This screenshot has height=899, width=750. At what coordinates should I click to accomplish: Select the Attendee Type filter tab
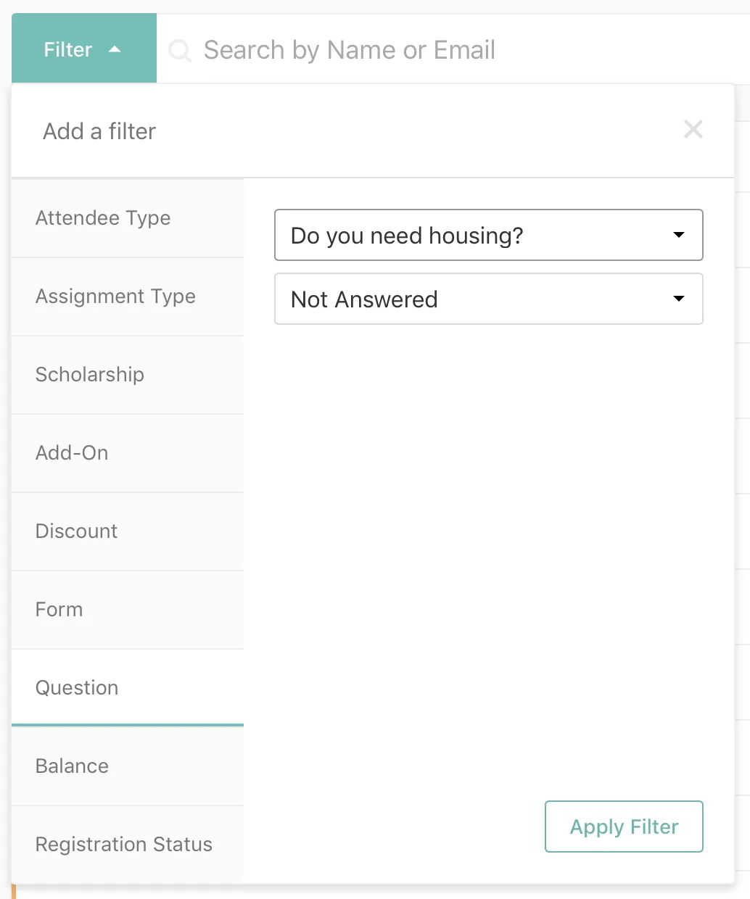(128, 218)
